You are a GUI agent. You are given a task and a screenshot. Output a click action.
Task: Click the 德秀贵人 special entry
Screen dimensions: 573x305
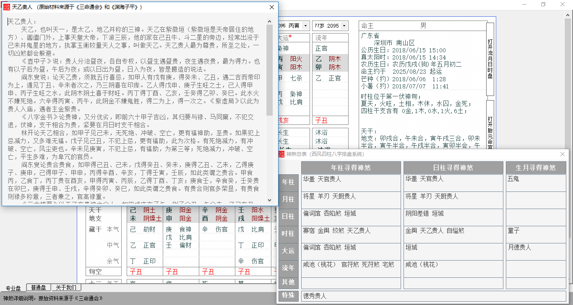(315, 296)
